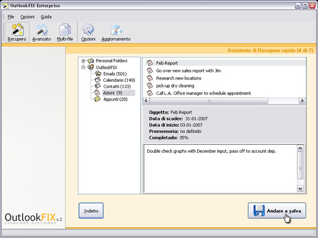Click task icon for Go over new sales report
Screen dimensions: 318x238
point(150,70)
